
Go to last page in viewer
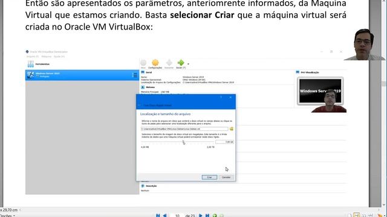tap(207, 215)
